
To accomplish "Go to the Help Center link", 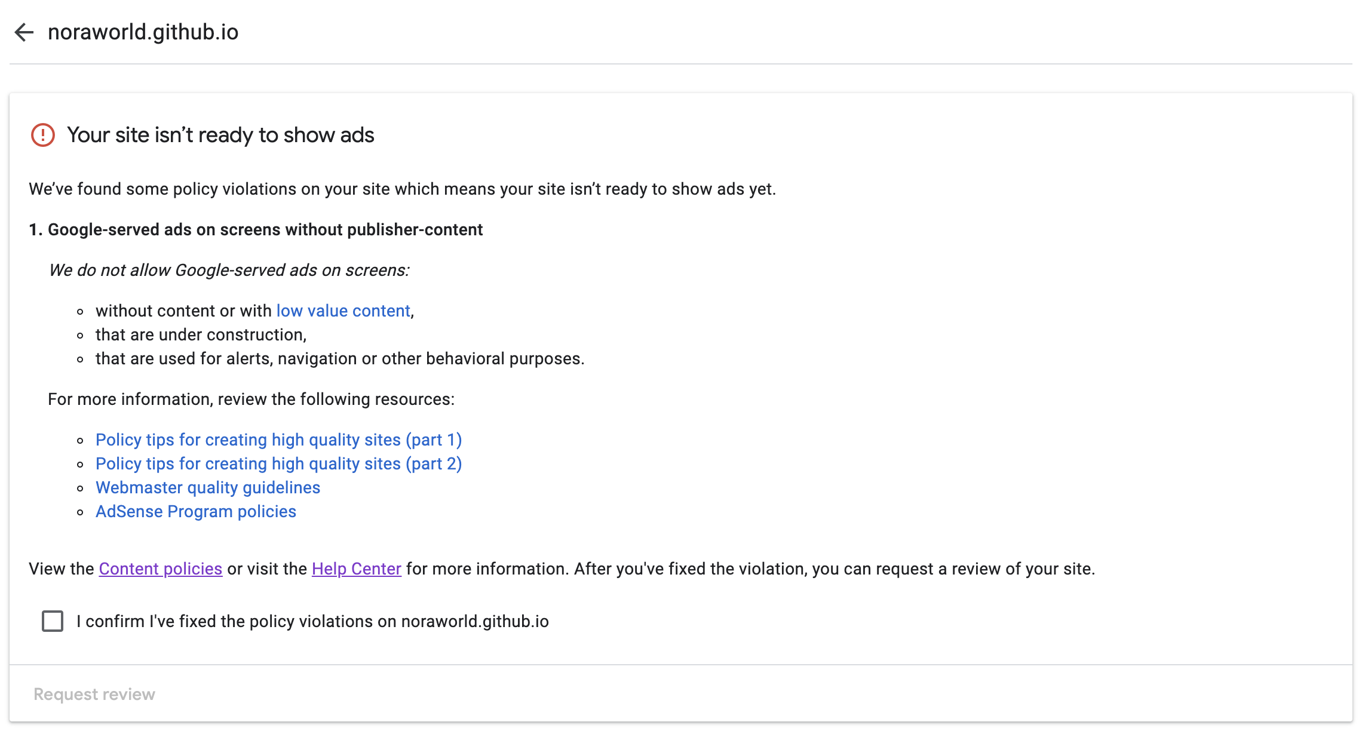I will [x=356, y=569].
